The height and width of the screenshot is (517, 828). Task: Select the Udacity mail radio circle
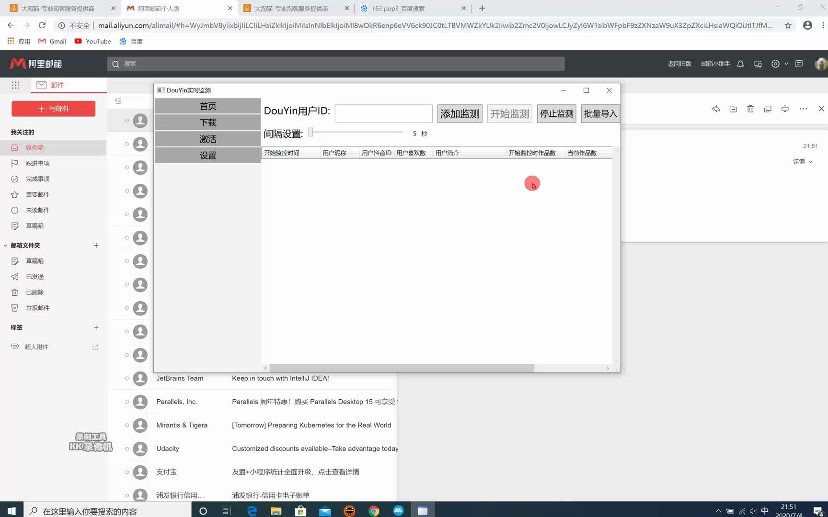click(x=127, y=449)
